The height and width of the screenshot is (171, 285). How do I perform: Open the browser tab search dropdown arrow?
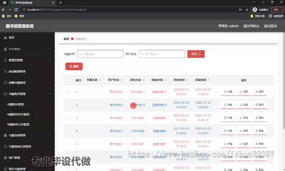[x=254, y=2]
